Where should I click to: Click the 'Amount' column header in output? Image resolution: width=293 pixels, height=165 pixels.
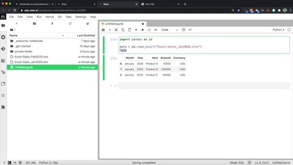pos(165,58)
